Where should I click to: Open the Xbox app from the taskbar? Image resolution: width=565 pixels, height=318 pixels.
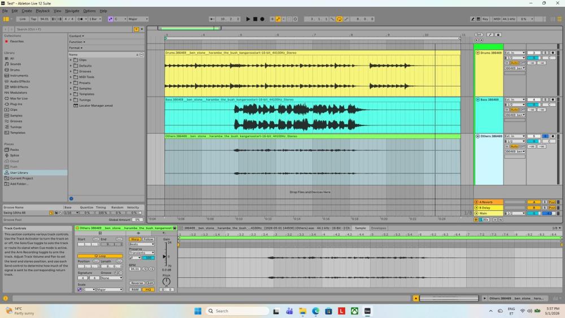(x=354, y=311)
